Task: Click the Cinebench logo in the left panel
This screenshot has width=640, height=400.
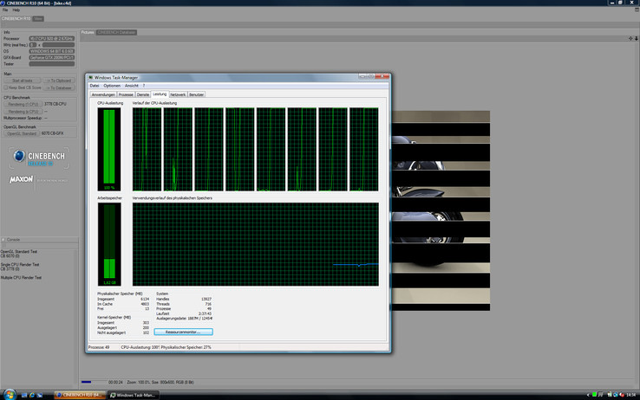Action: tap(38, 157)
